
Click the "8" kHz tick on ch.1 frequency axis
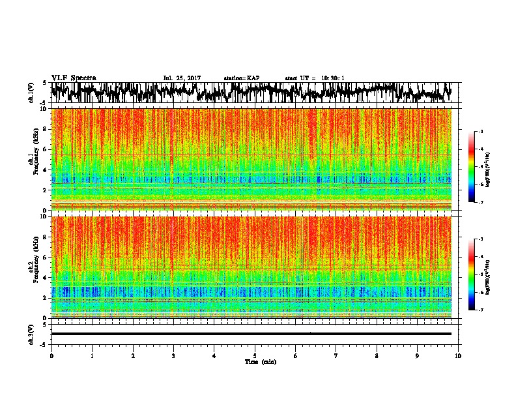click(45, 129)
